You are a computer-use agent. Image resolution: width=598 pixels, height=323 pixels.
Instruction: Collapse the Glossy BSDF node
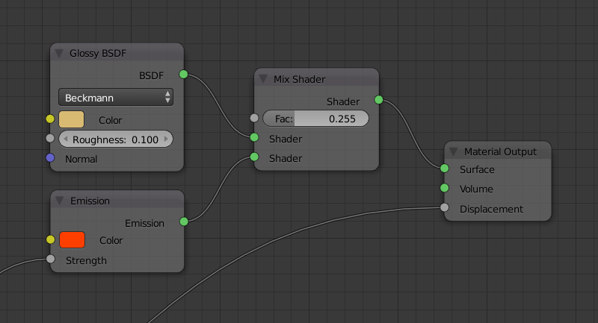59,53
